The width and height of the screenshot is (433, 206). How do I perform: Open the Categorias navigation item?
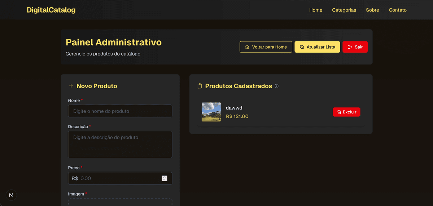(x=344, y=10)
